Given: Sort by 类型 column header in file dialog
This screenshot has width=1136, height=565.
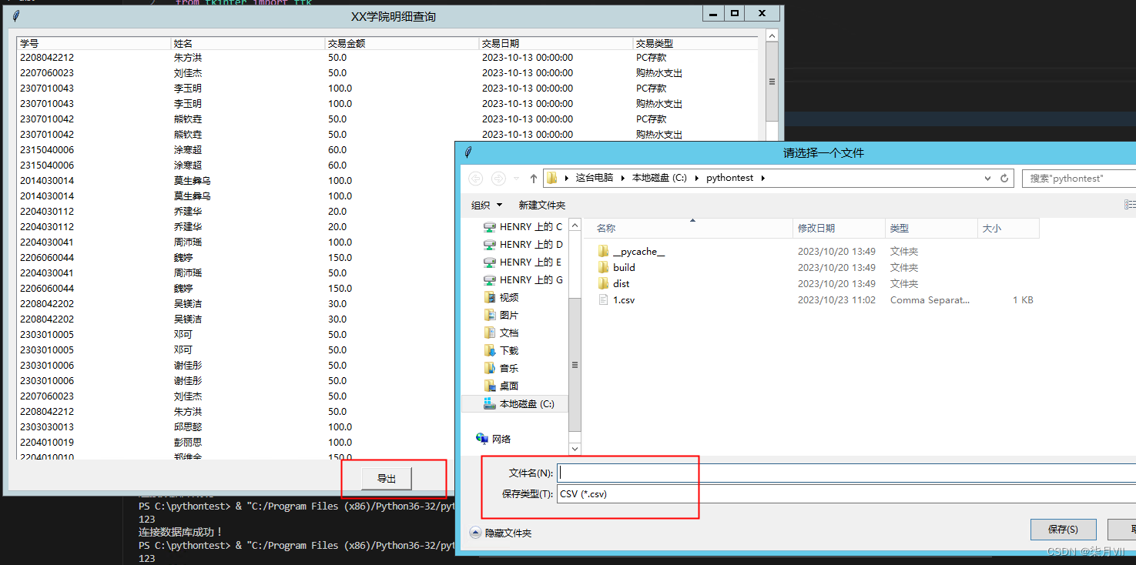Looking at the screenshot, I should click(x=931, y=229).
